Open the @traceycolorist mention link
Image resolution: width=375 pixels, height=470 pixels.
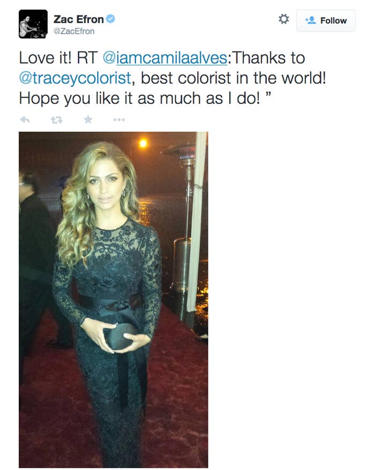pos(75,78)
